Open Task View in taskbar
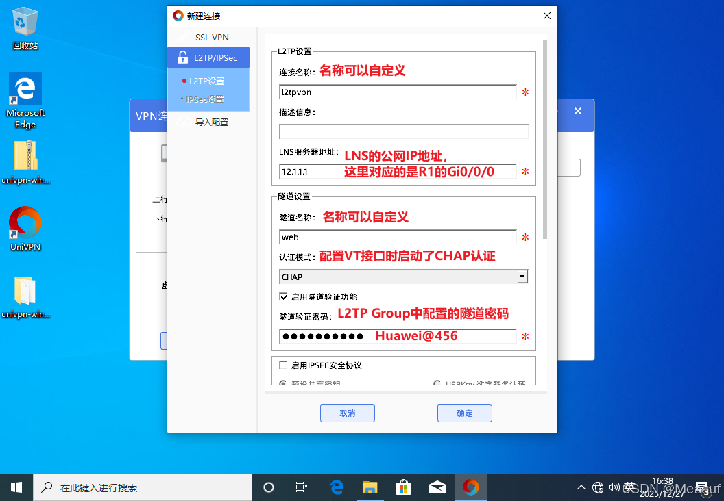 click(x=301, y=487)
